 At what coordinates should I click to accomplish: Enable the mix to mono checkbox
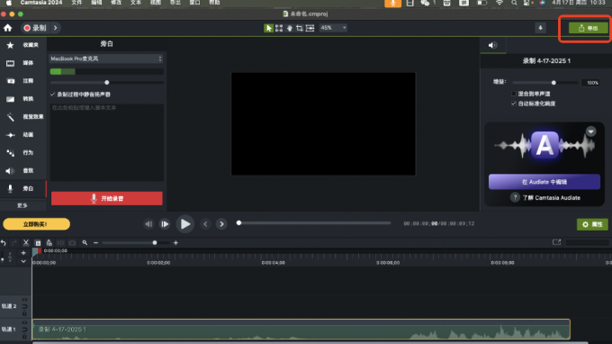point(514,94)
